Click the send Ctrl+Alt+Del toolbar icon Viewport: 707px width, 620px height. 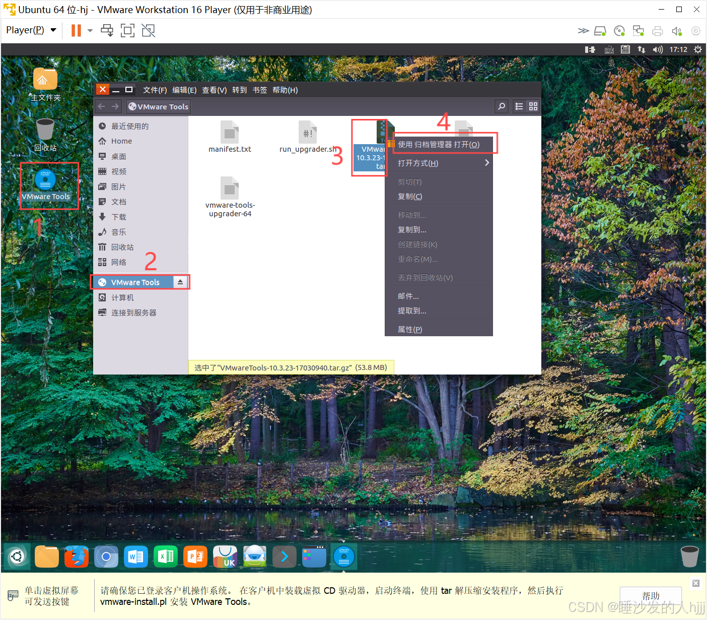point(107,31)
